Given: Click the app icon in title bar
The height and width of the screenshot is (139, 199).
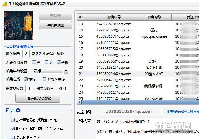Looking at the screenshot, I should pyautogui.click(x=5, y=4).
